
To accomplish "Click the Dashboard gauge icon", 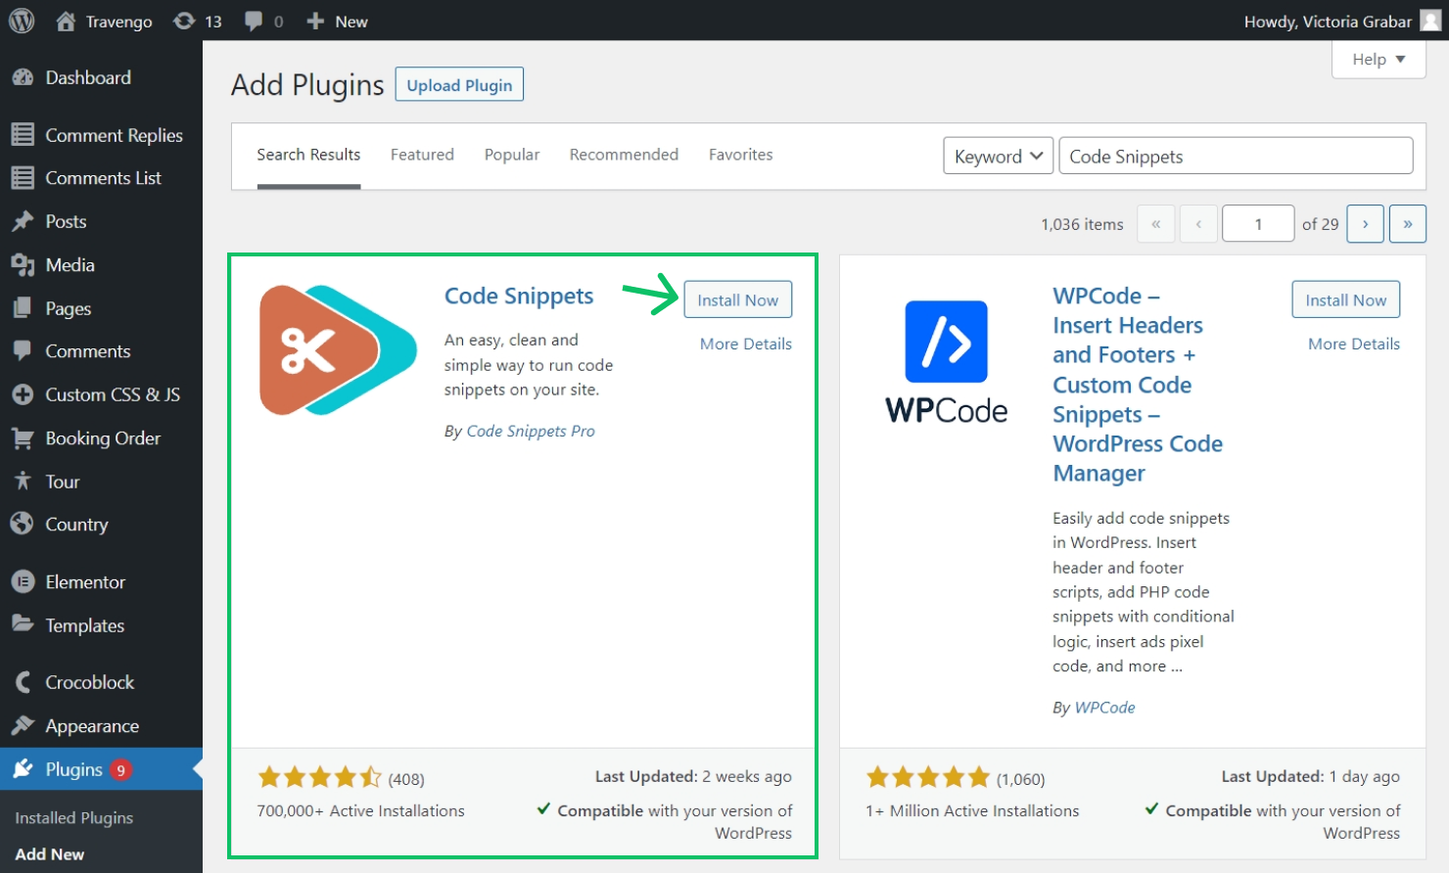I will pos(23,77).
